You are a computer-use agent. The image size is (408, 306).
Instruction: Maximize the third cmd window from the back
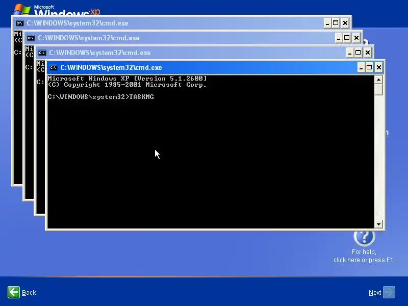(358, 53)
